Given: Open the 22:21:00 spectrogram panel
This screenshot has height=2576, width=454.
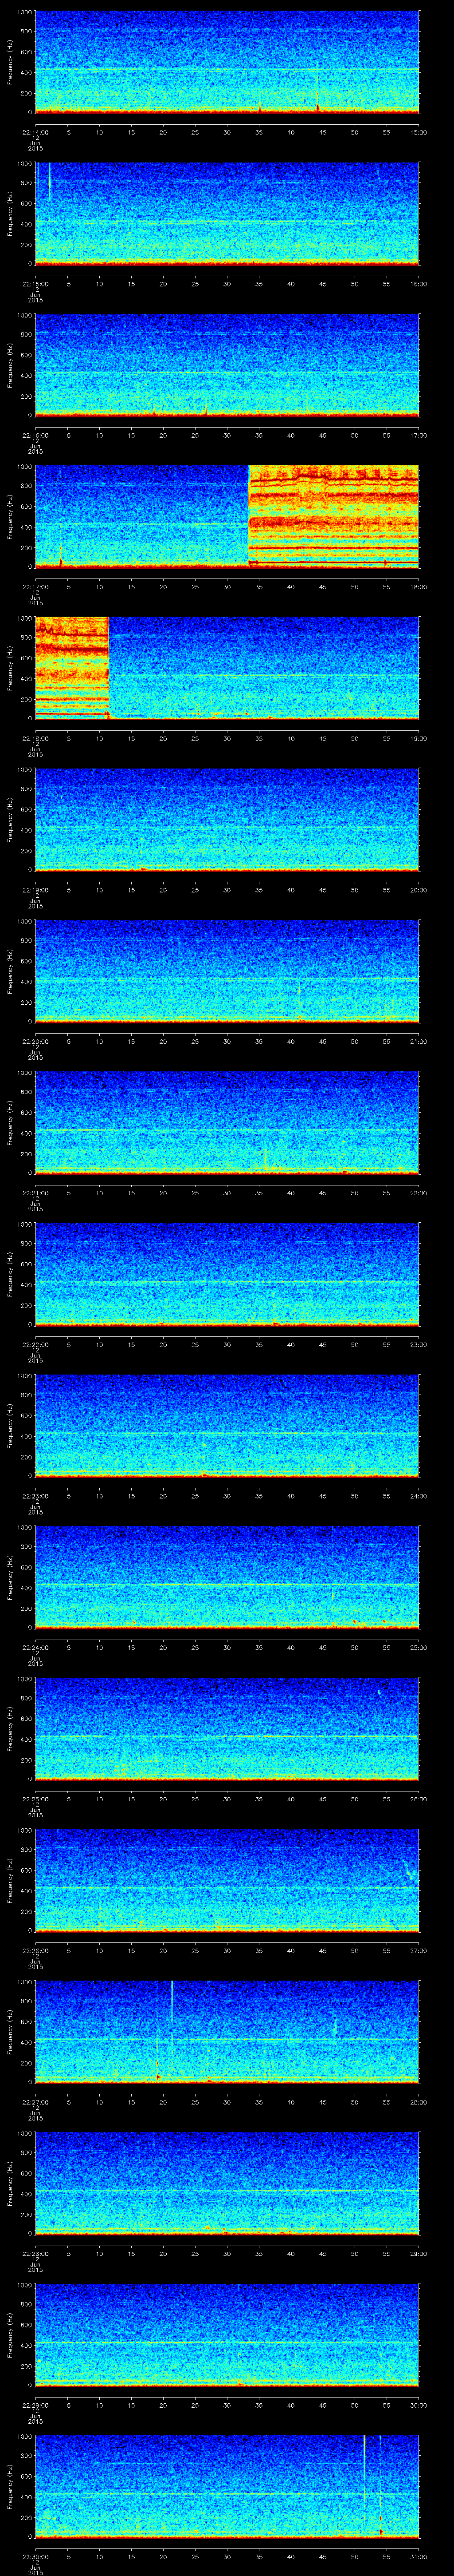Looking at the screenshot, I should point(227,1122).
